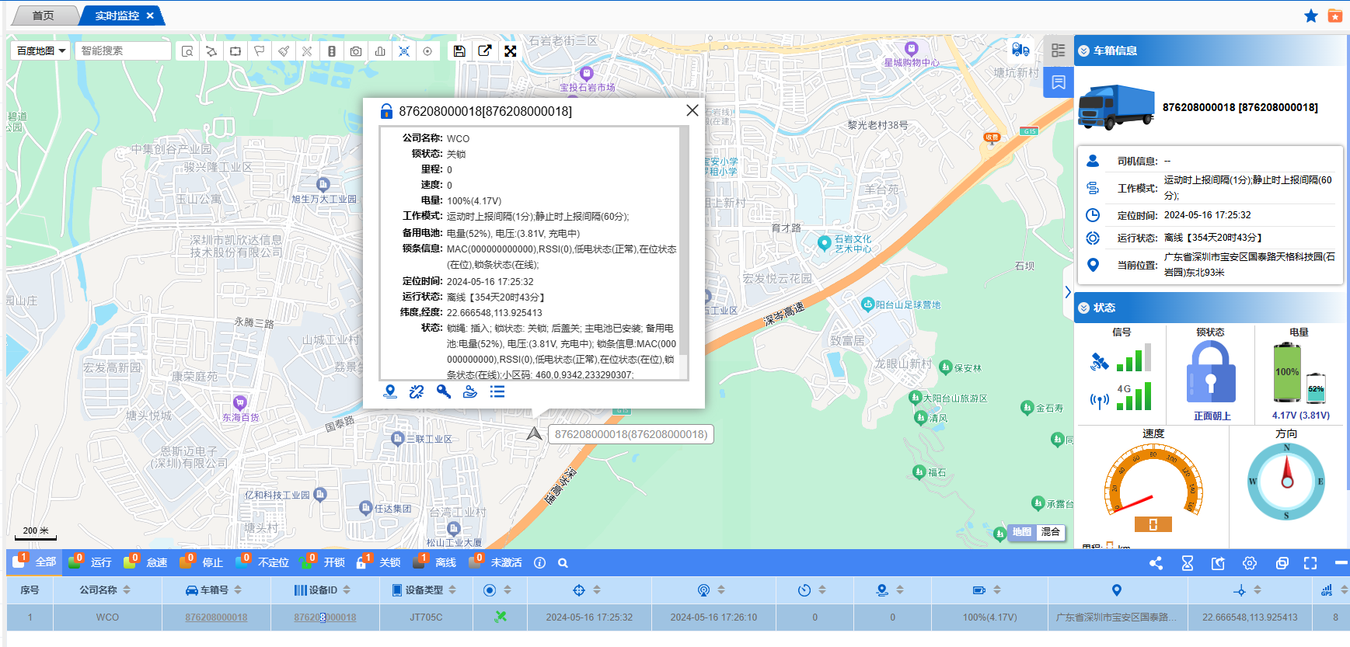Click the list icon in the popup footer
The width and height of the screenshot is (1350, 647).
pos(497,391)
